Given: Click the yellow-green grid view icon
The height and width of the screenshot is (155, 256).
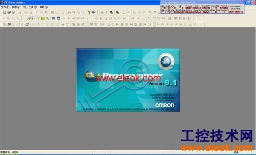Looking at the screenshot, I should (43, 18).
